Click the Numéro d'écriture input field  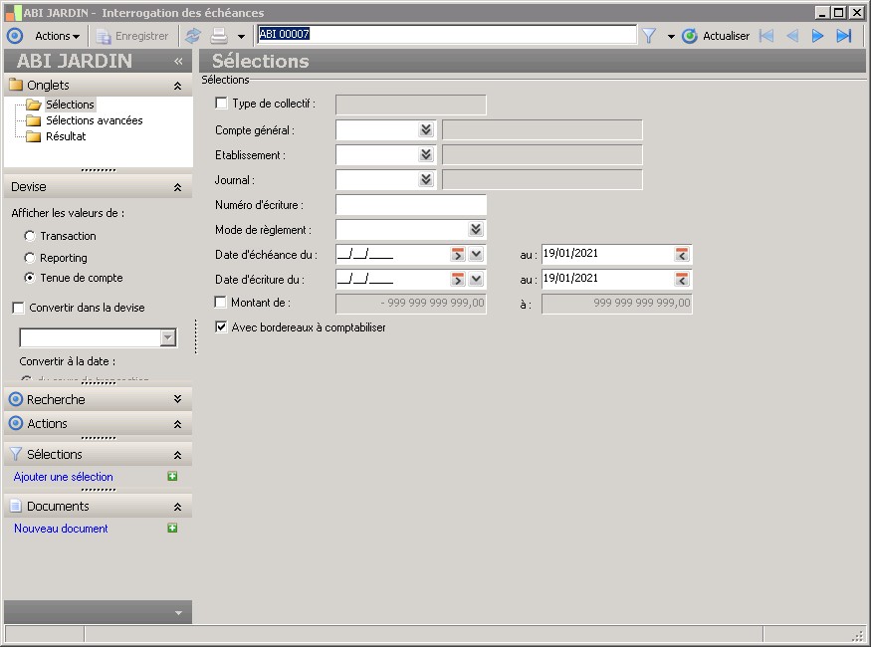411,205
